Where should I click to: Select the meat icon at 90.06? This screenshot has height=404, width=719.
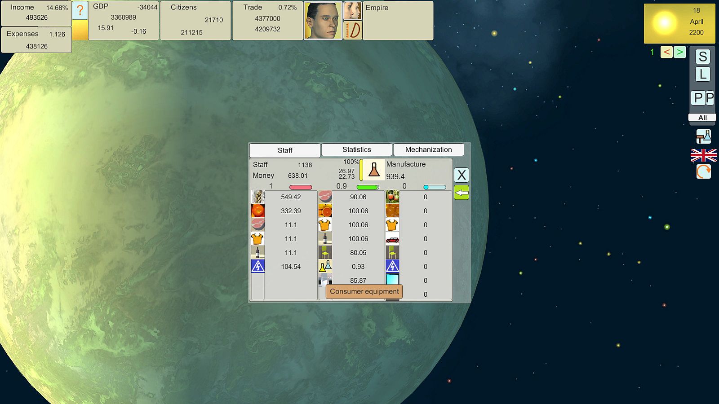(325, 197)
